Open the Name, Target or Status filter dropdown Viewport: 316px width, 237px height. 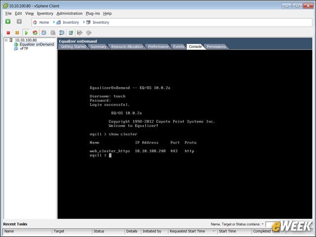[263, 224]
